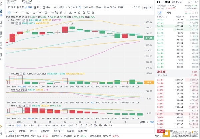Close the MACD indicator panel

30,106
